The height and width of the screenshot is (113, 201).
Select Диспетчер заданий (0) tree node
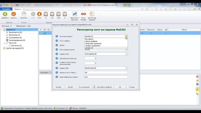click(x=15, y=48)
